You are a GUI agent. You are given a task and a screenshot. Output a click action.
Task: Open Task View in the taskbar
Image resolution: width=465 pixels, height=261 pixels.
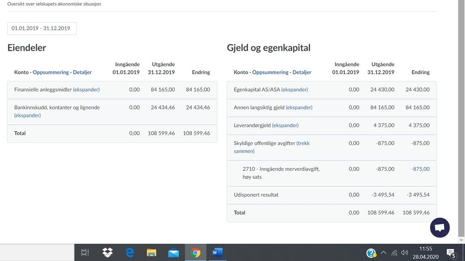85,253
